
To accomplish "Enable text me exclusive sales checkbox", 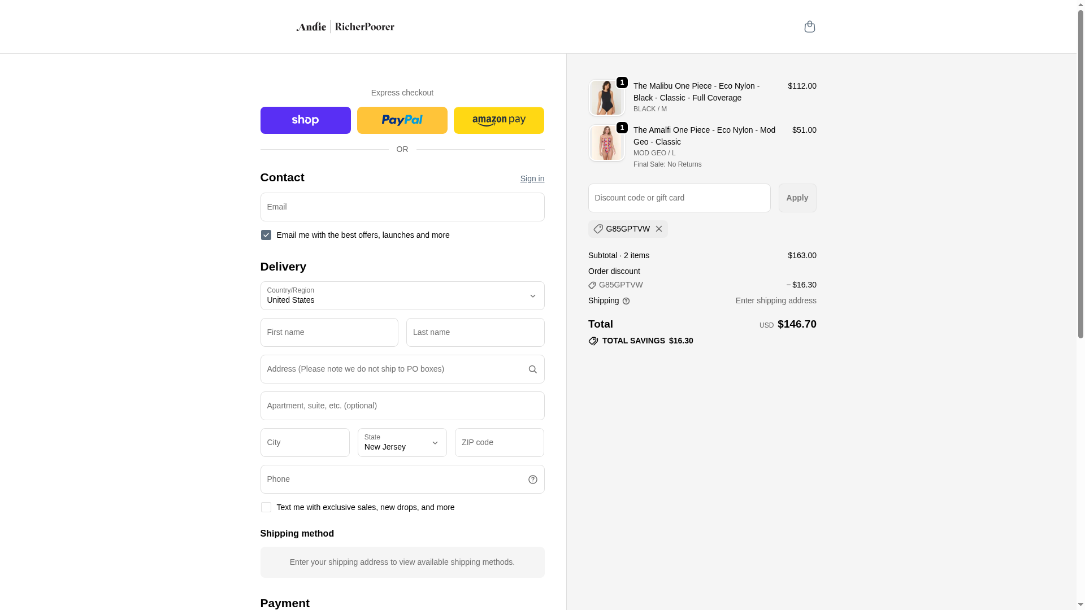I will [x=266, y=507].
